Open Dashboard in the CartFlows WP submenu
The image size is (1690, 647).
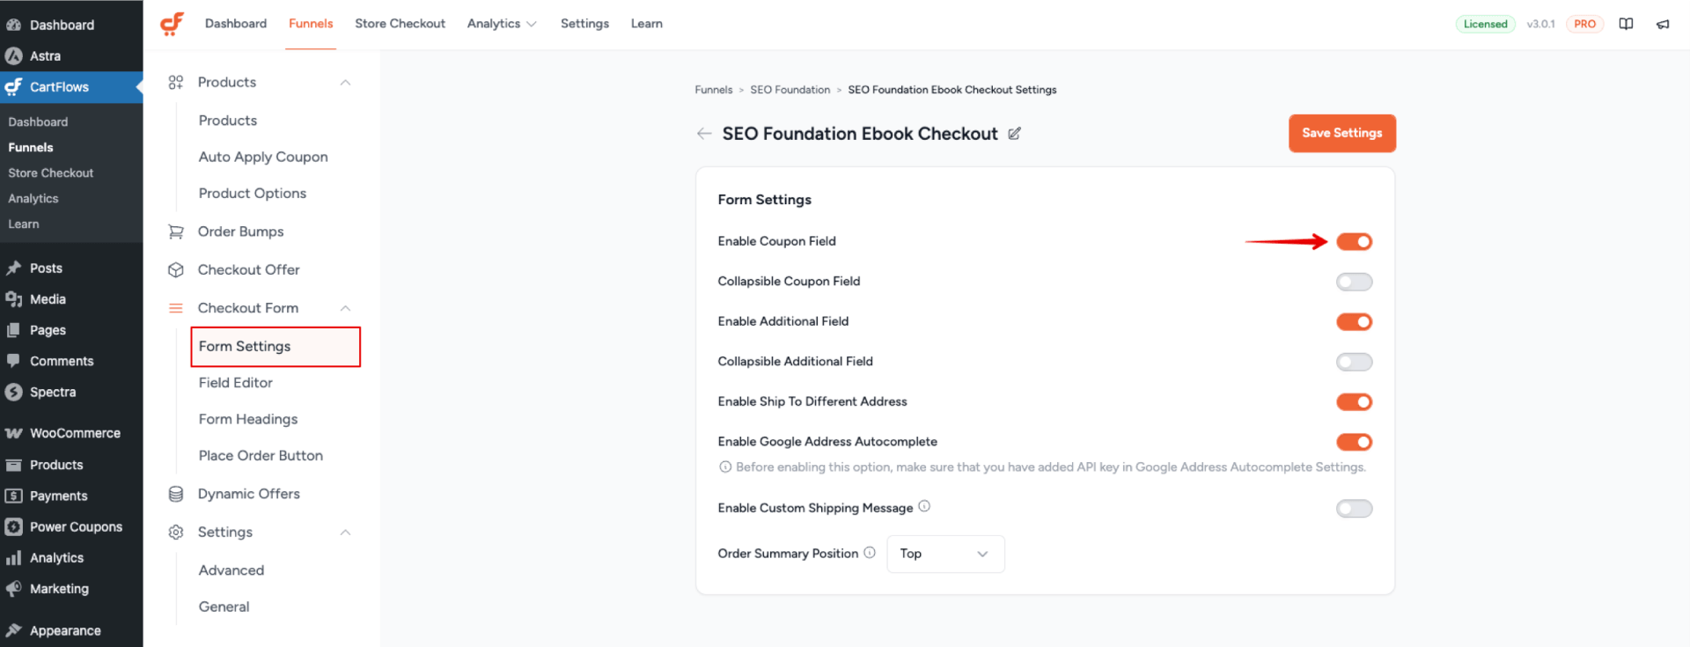[38, 122]
